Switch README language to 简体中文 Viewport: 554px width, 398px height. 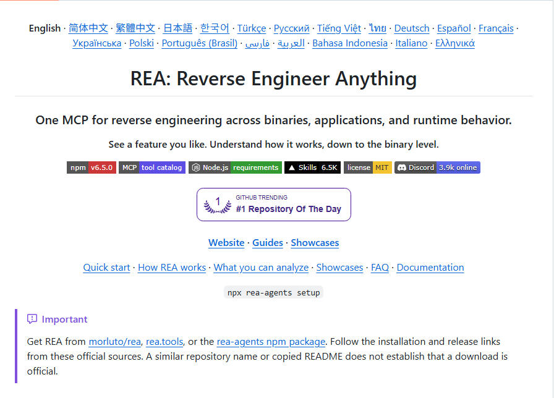(88, 28)
